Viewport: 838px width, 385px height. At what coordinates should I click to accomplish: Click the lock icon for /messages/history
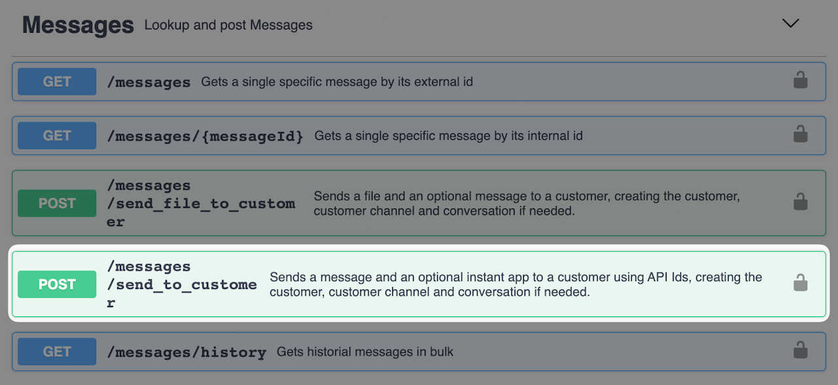(800, 351)
